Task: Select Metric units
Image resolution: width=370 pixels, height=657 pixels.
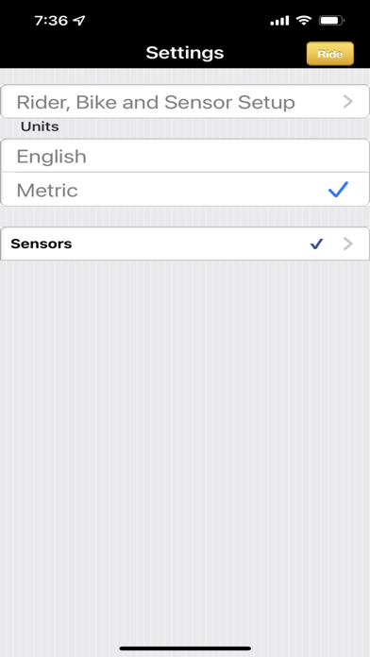Action: pyautogui.click(x=185, y=190)
